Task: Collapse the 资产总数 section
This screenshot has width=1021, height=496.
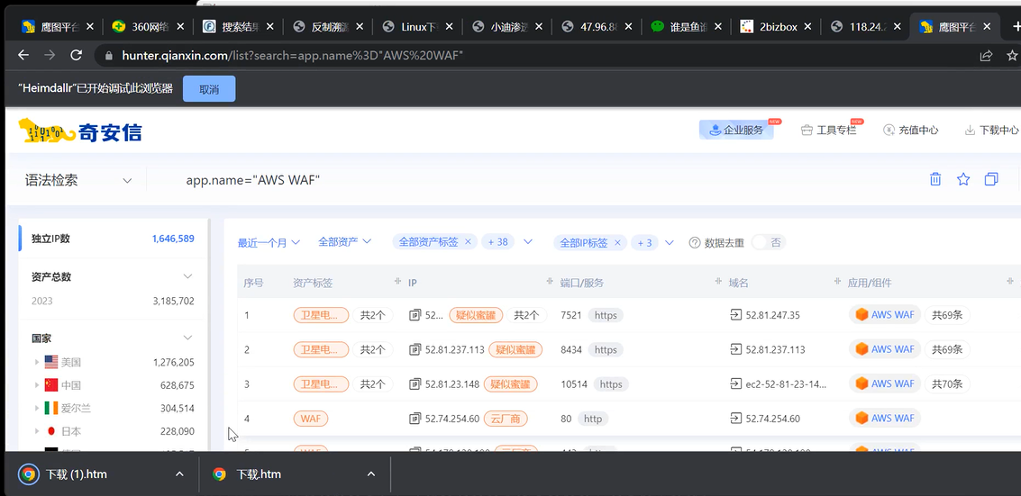Action: click(x=187, y=277)
